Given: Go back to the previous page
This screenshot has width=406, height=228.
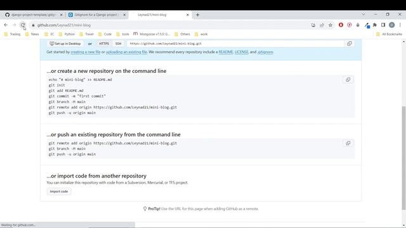Looking at the screenshot, I should tap(6, 25).
